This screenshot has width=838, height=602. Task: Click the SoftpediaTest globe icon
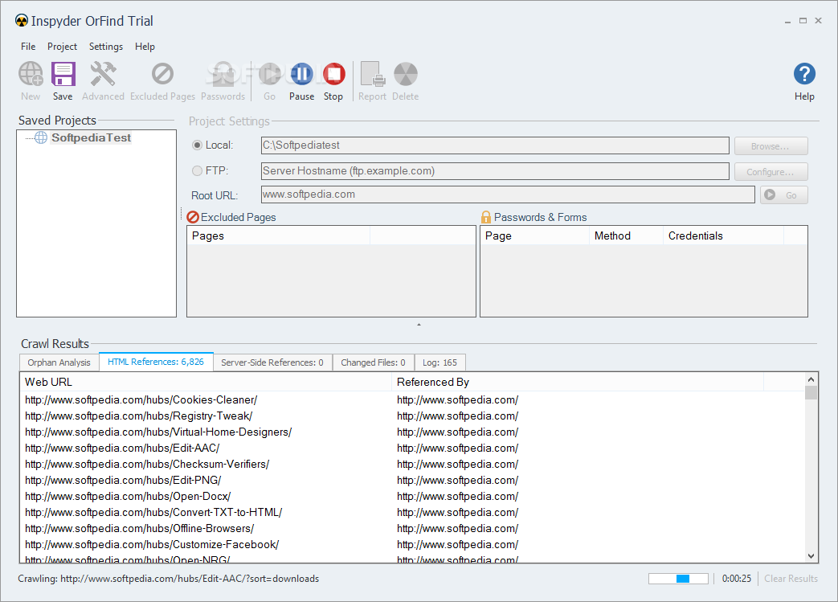pyautogui.click(x=41, y=137)
